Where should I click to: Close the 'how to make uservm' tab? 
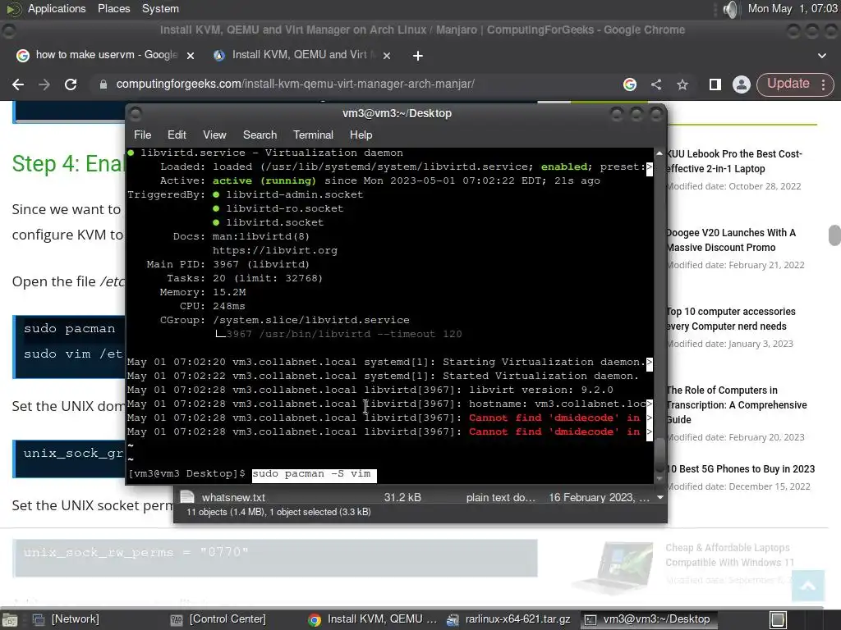[190, 55]
